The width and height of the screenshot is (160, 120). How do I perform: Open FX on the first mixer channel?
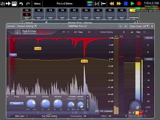27,10
